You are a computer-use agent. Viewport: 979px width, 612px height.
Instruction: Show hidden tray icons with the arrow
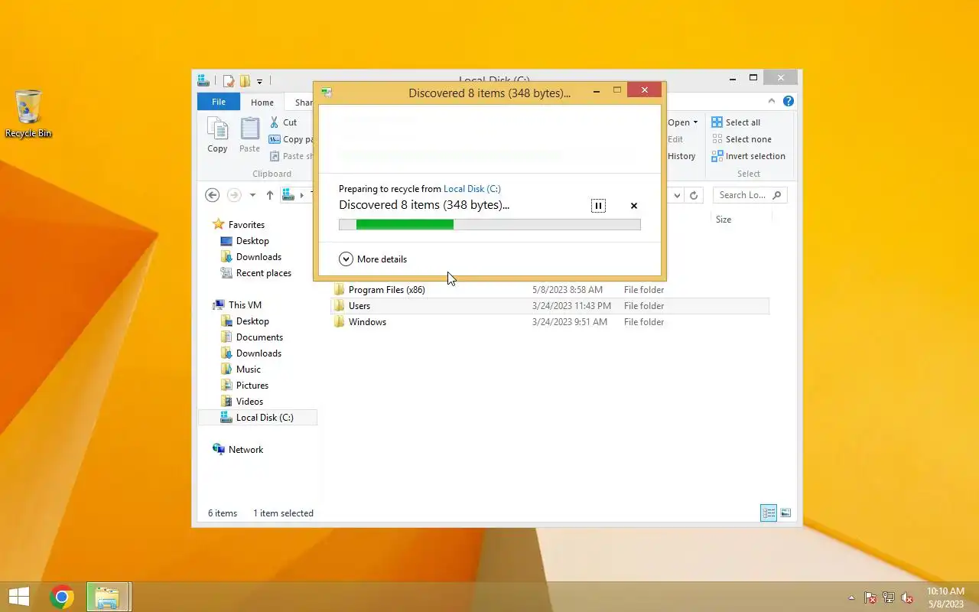point(851,598)
